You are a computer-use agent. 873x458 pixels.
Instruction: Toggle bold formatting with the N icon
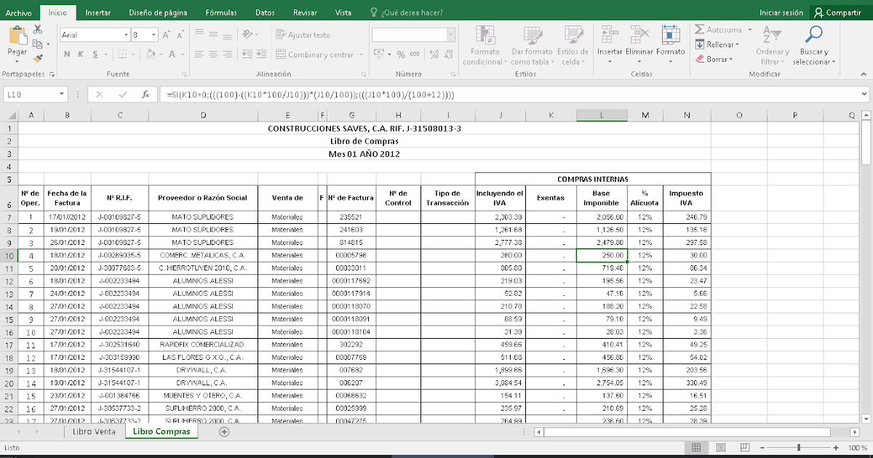pyautogui.click(x=65, y=55)
